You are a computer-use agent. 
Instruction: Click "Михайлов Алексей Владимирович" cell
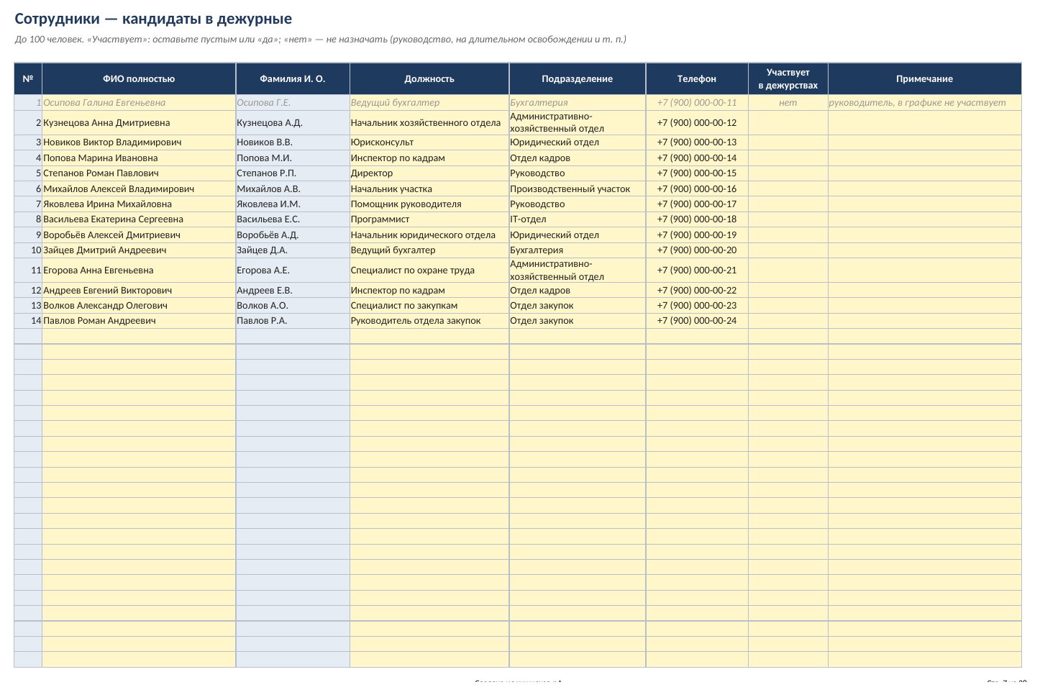click(139, 188)
